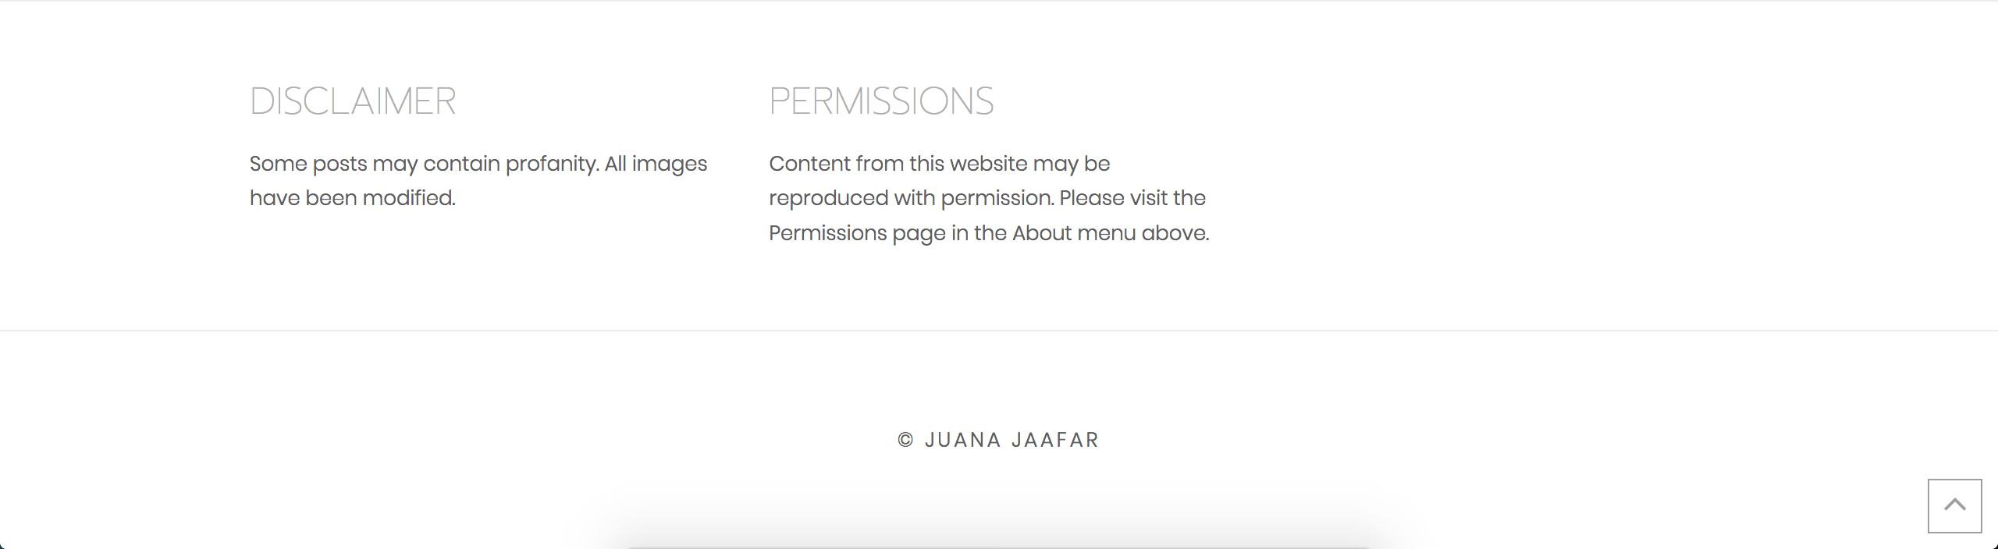Select the PERMISSIONS heading
This screenshot has height=549, width=1998.
(881, 101)
